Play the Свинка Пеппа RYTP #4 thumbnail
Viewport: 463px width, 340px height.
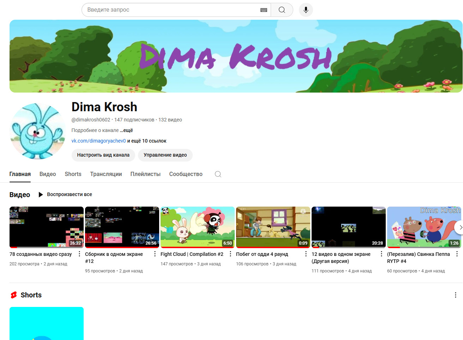click(x=424, y=227)
